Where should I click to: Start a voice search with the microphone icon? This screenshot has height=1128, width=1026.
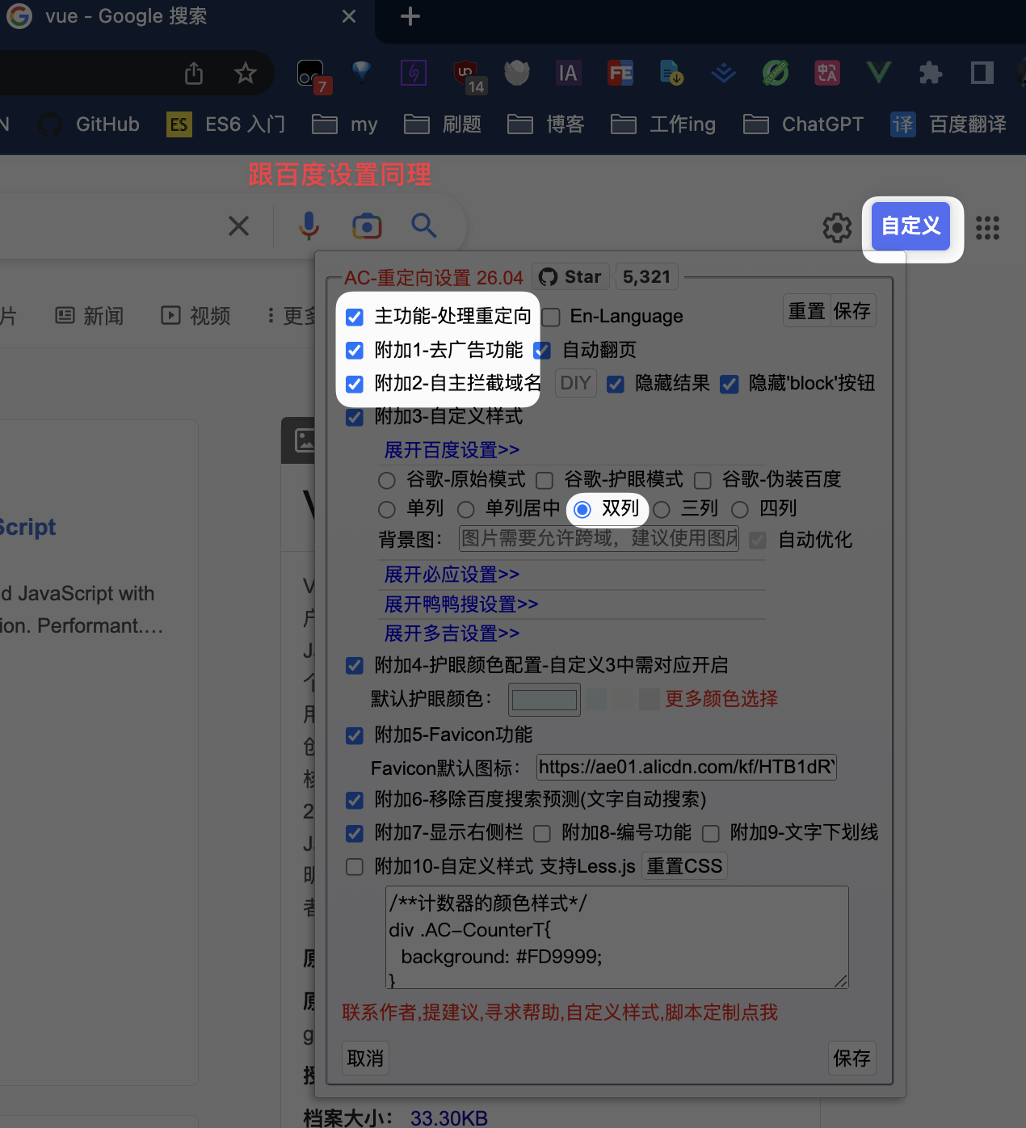(x=309, y=226)
